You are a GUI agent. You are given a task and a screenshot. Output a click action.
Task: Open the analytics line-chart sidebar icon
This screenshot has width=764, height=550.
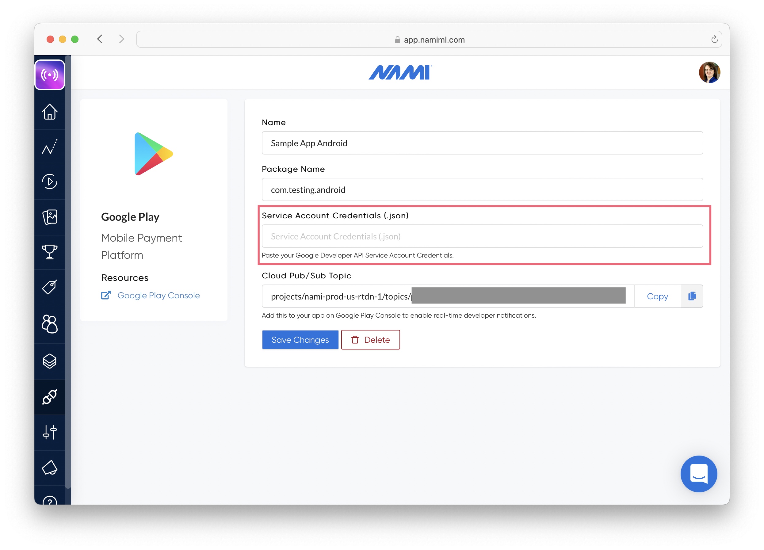pos(50,147)
